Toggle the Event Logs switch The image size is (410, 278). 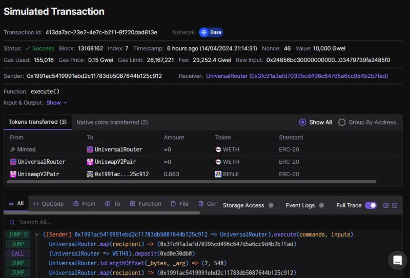(x=324, y=205)
